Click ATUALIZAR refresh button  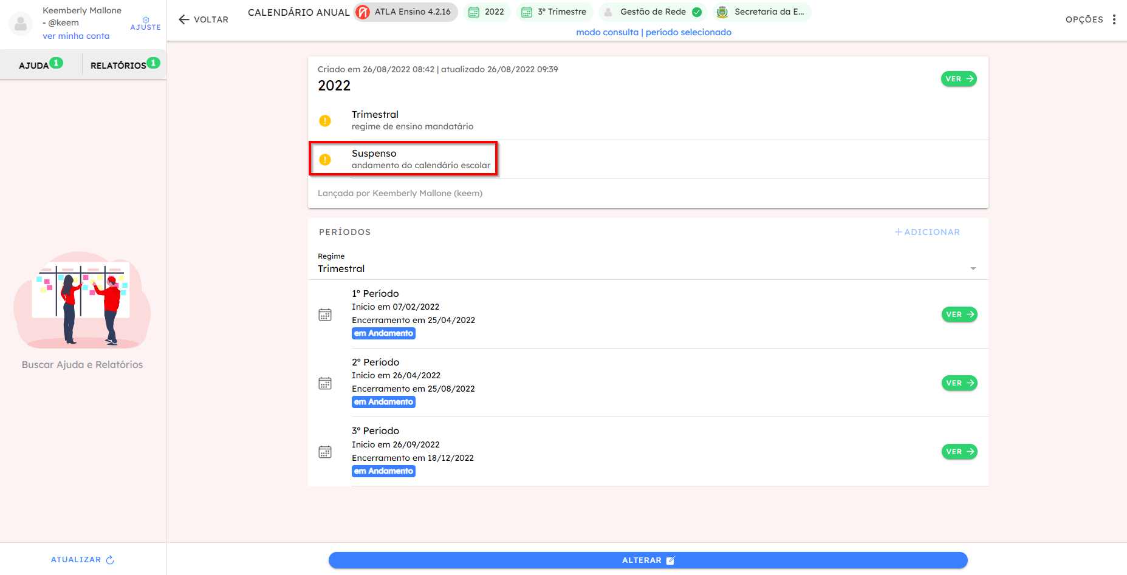83,560
